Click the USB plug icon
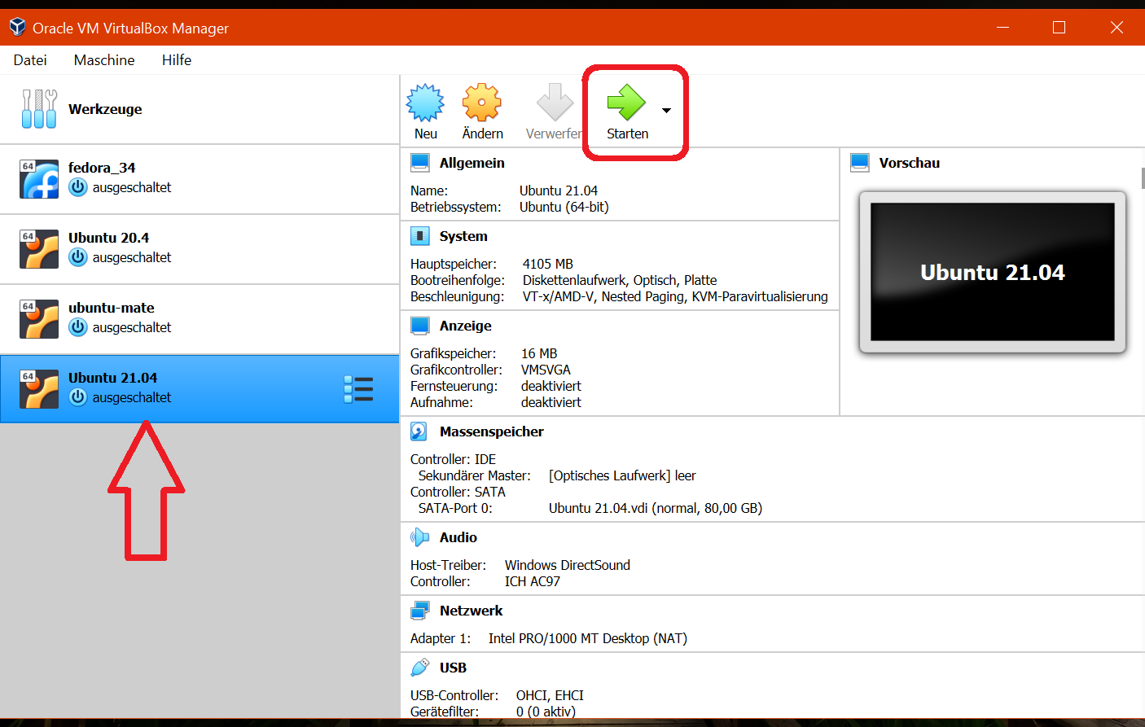The width and height of the screenshot is (1145, 727). click(420, 668)
